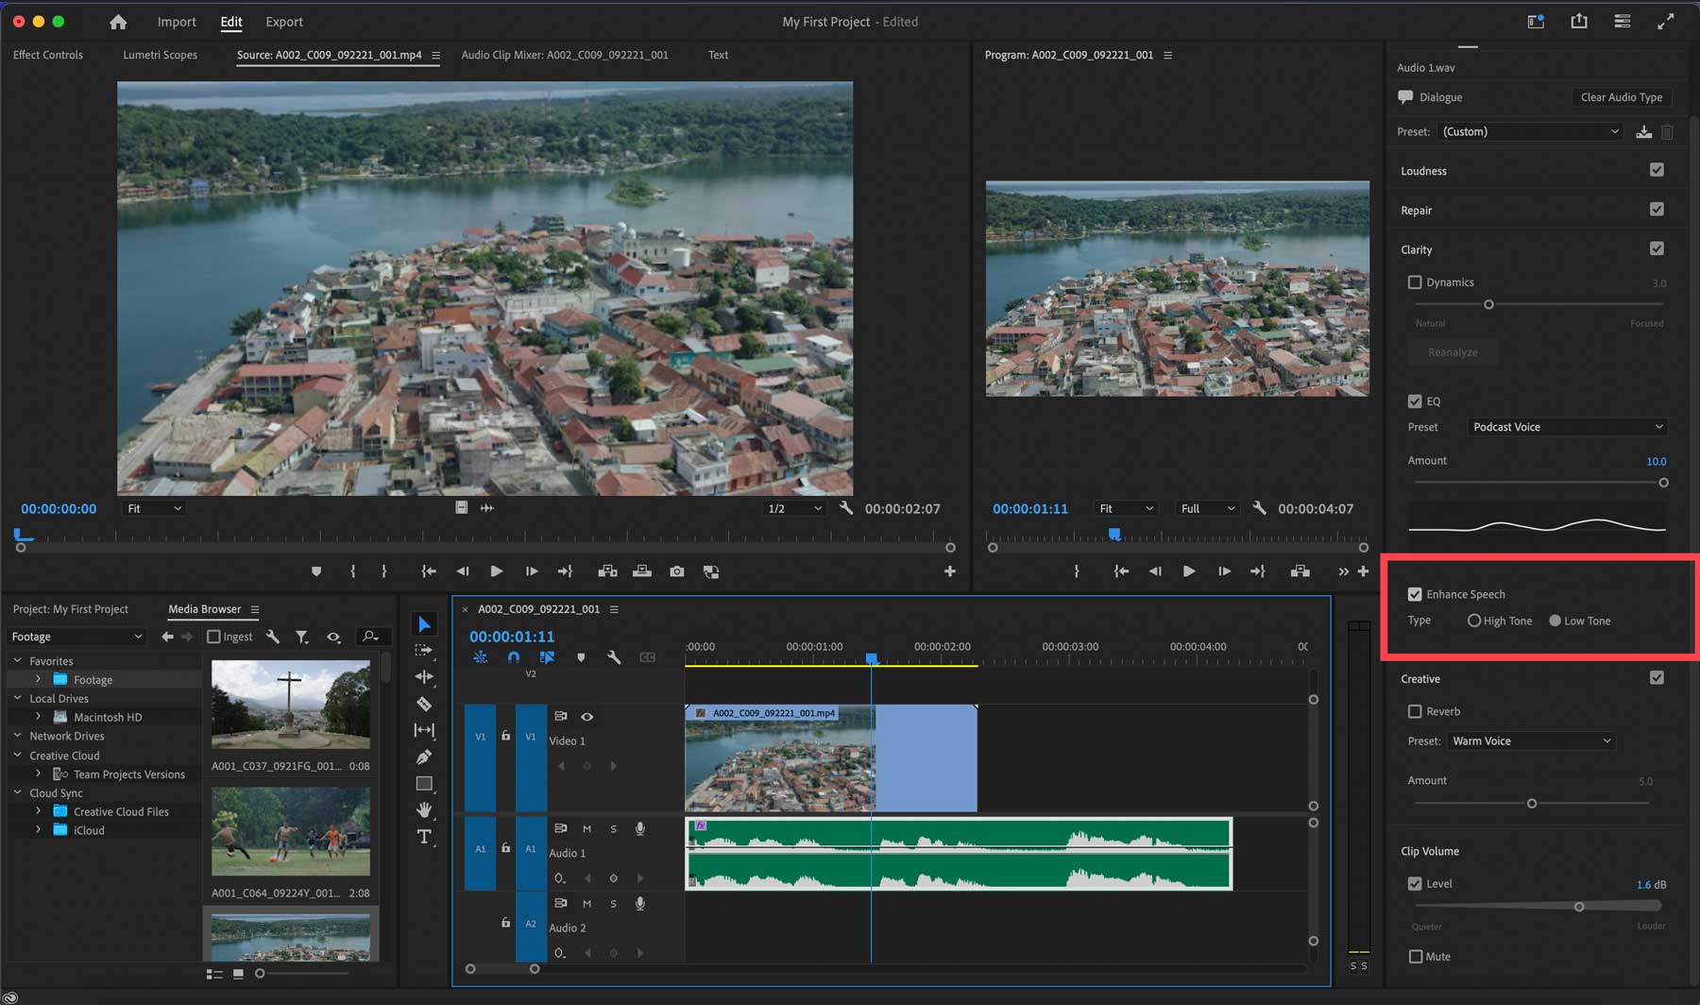Switch to the Lumetri Scopes tab
The width and height of the screenshot is (1700, 1005).
click(160, 55)
